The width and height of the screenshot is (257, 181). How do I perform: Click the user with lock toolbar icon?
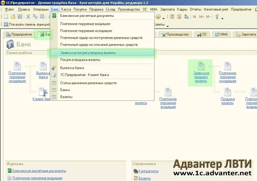tap(186, 17)
